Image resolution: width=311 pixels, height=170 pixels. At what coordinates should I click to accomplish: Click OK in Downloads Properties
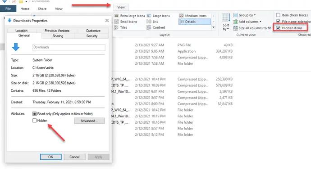pyautogui.click(x=50, y=157)
